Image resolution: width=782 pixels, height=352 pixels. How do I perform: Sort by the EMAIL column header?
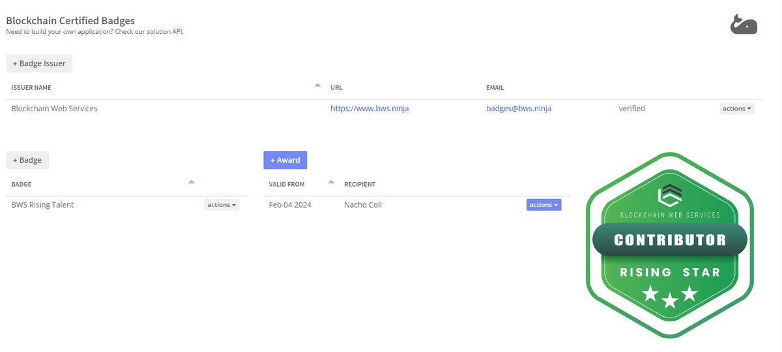pyautogui.click(x=495, y=88)
